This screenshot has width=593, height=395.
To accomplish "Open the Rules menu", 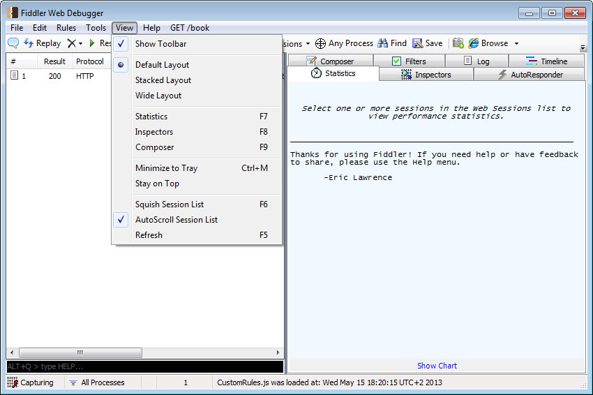I will coord(66,28).
